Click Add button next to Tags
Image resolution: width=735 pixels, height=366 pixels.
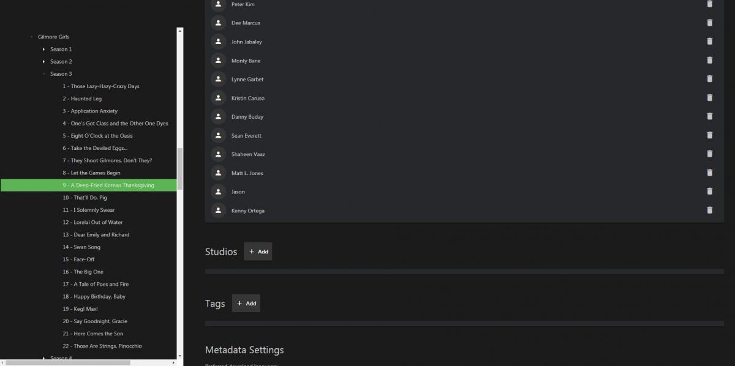click(246, 304)
